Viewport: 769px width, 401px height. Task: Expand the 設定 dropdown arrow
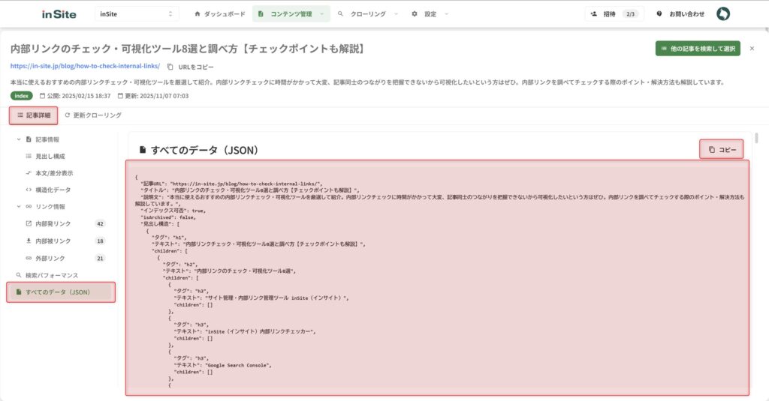[x=446, y=14]
